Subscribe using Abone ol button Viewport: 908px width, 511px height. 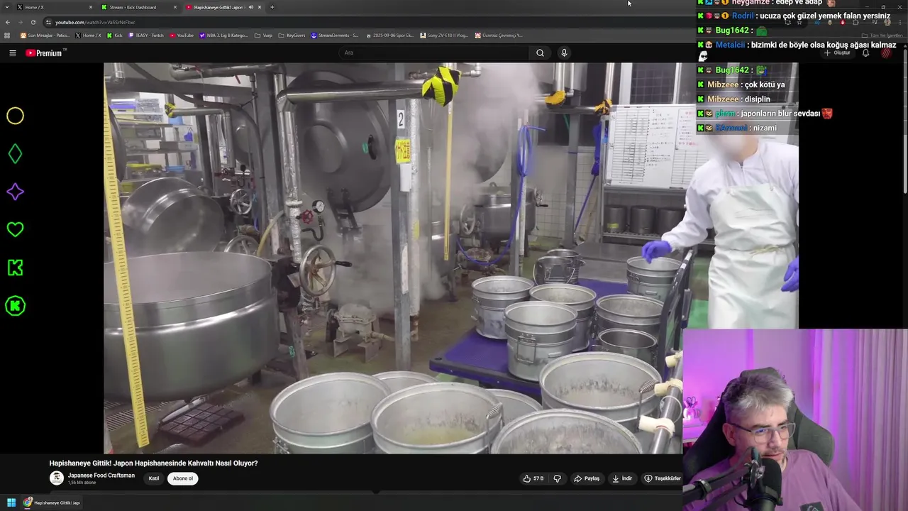(183, 478)
